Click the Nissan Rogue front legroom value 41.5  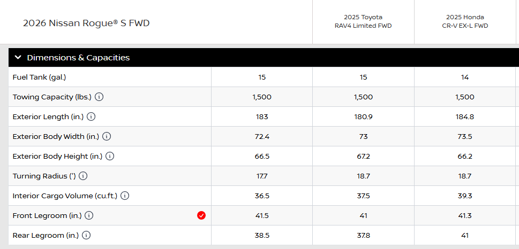(x=262, y=215)
